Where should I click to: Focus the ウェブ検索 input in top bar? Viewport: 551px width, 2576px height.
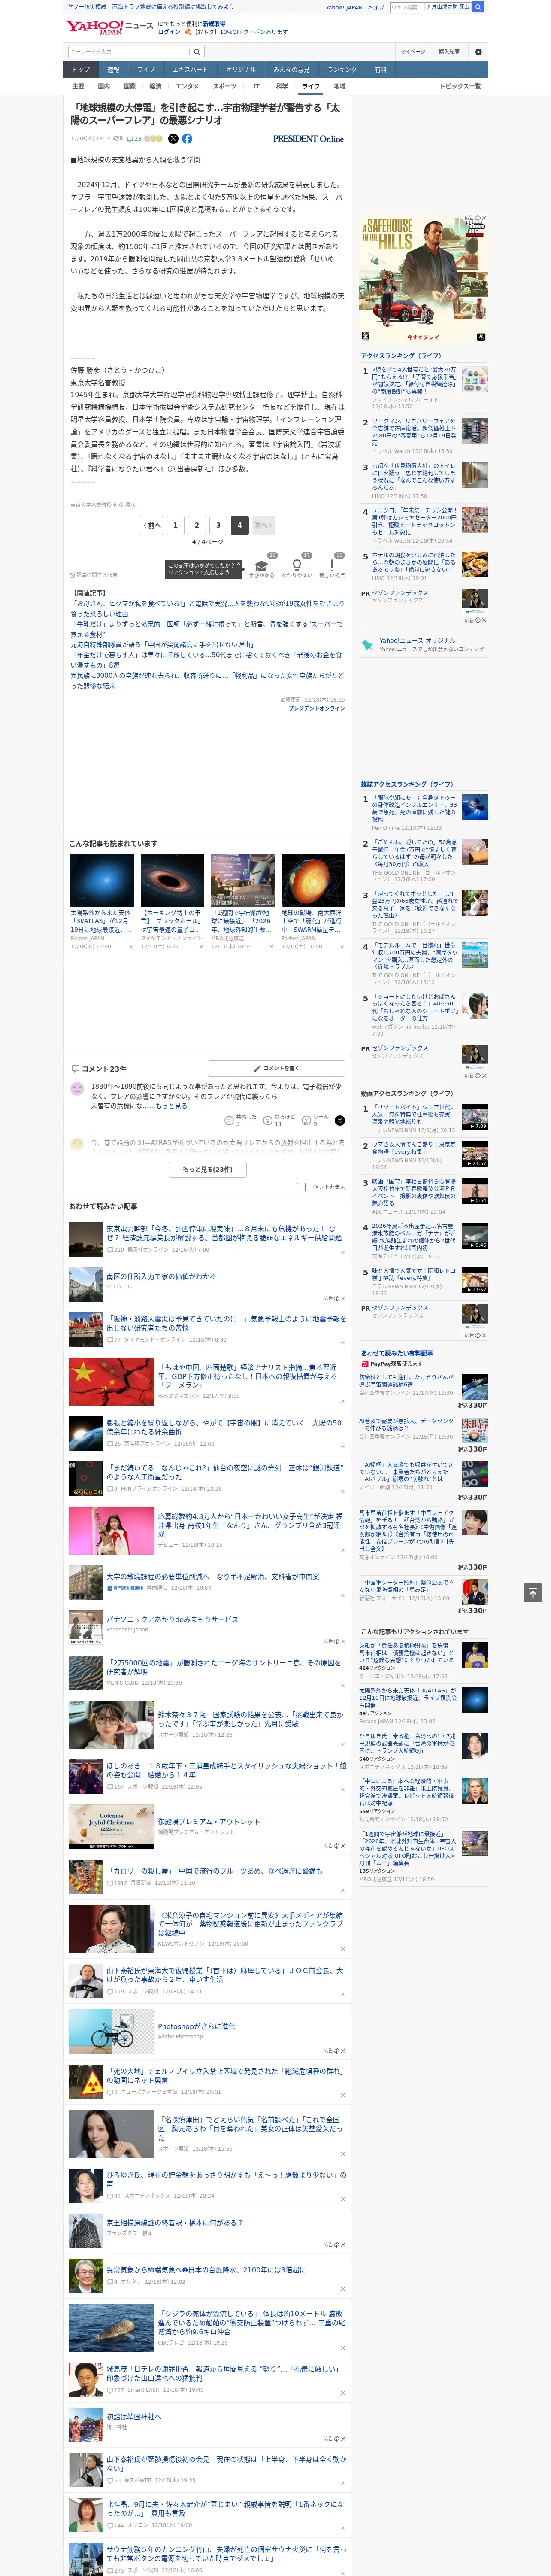click(406, 7)
